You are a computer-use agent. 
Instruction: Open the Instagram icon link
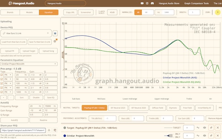point(147,3)
